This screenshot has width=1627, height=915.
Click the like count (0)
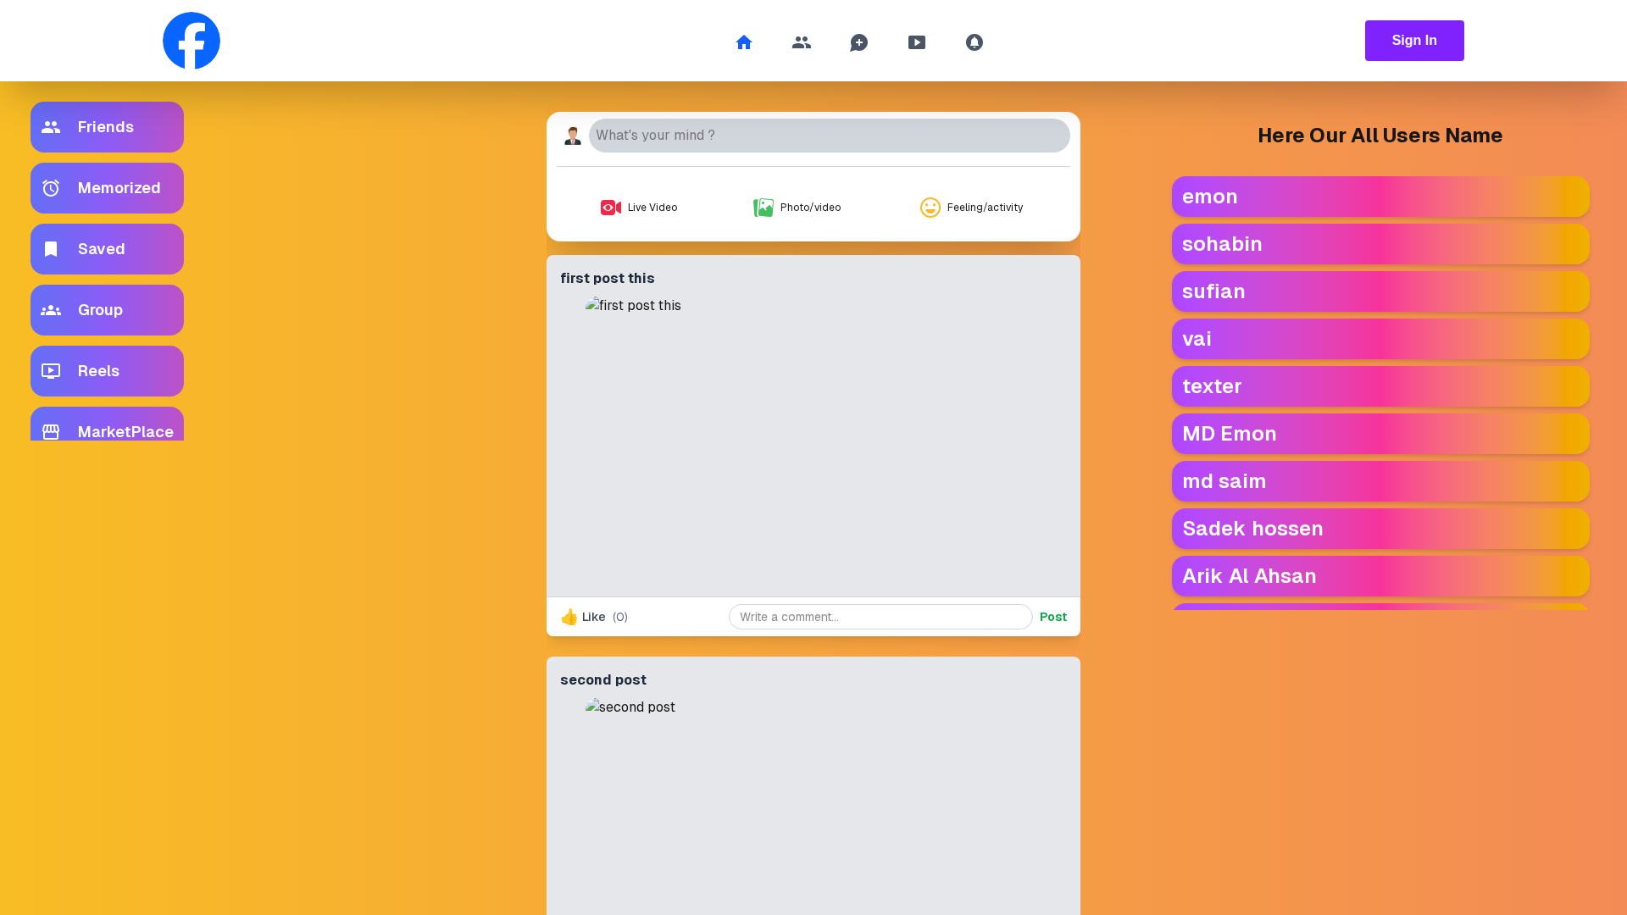coord(620,617)
